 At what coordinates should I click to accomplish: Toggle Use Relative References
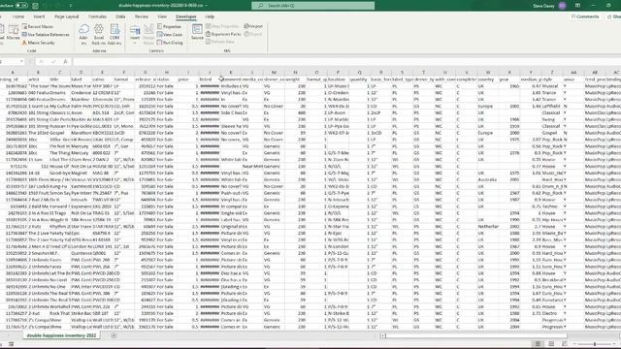pyautogui.click(x=46, y=35)
